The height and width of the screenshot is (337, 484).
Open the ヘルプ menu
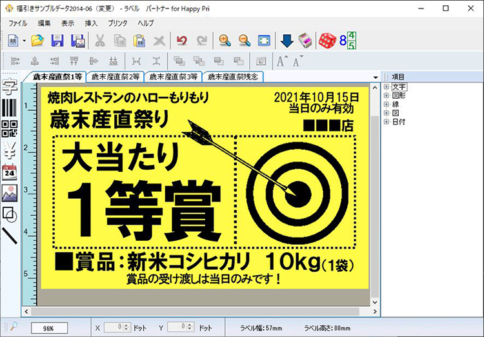145,23
